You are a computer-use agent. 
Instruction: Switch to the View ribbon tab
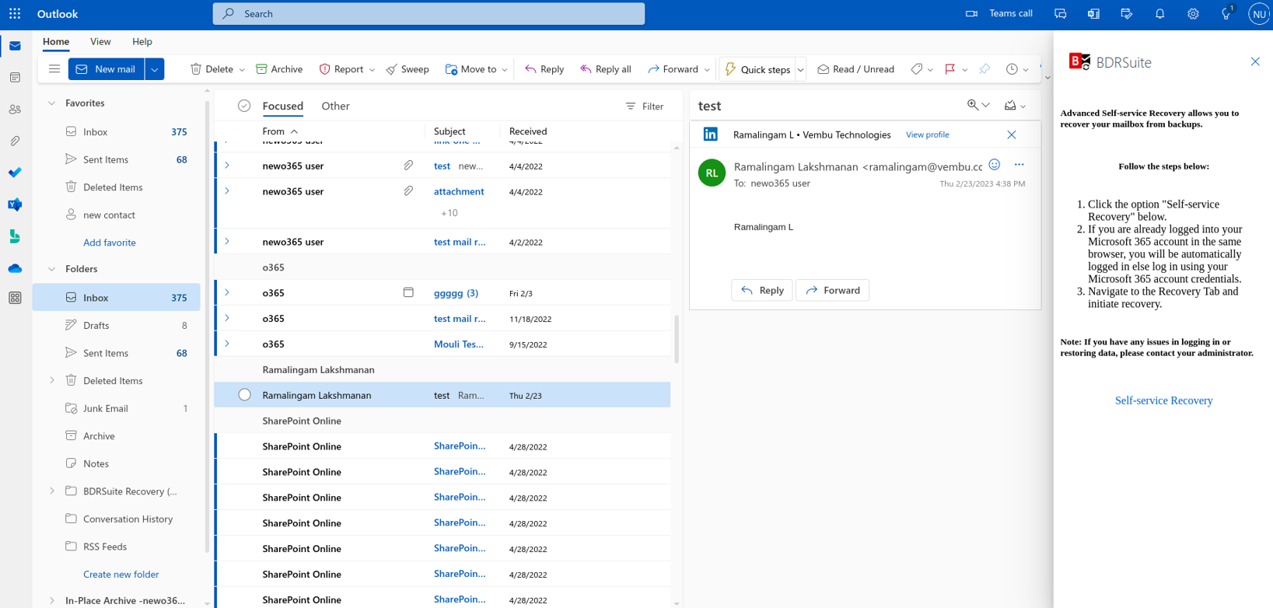click(100, 41)
